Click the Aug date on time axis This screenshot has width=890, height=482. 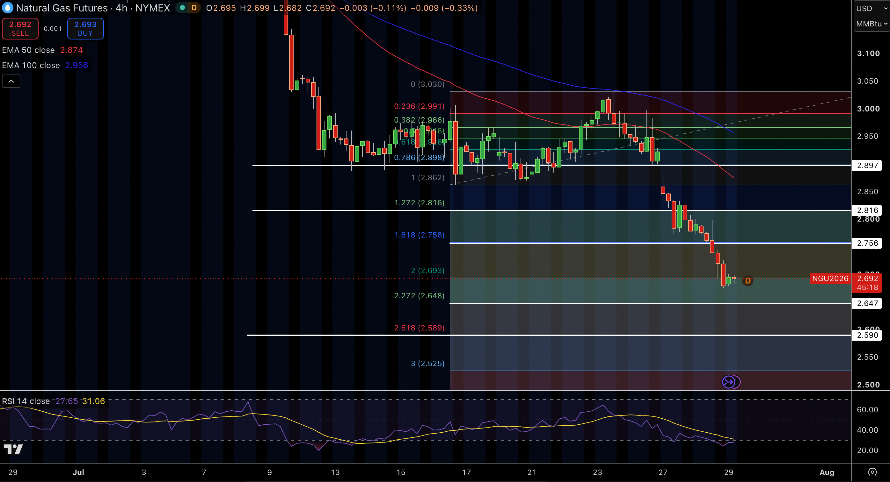pyautogui.click(x=827, y=472)
